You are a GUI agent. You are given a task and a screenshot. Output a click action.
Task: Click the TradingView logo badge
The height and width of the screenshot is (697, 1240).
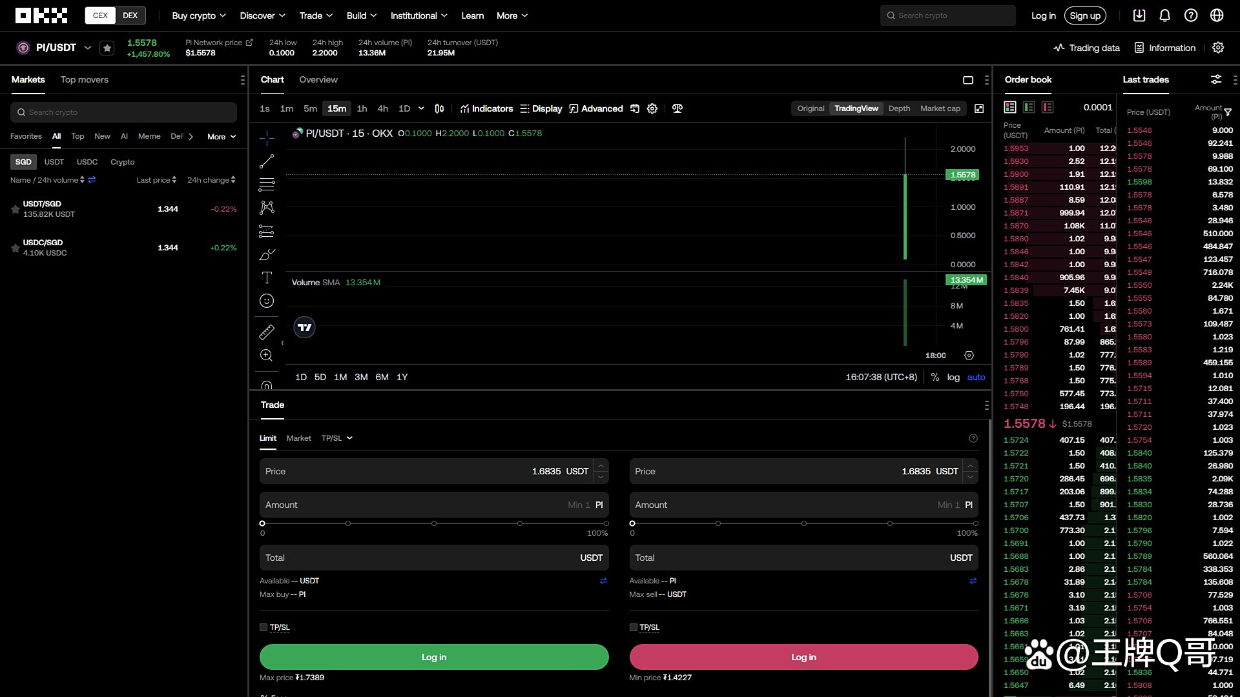pos(305,328)
